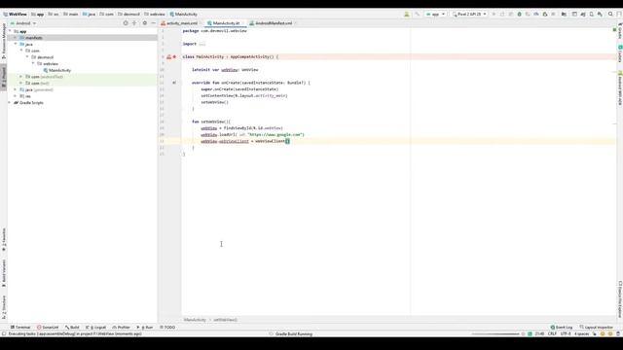The height and width of the screenshot is (350, 623).
Task: Open the Pixel 2 API device dropdown
Action: [469, 14]
